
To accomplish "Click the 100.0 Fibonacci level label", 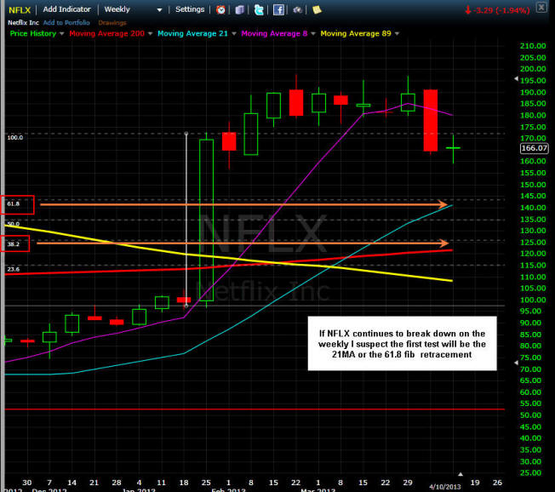I will tap(14, 137).
